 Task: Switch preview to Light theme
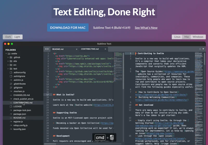click(17, 37)
